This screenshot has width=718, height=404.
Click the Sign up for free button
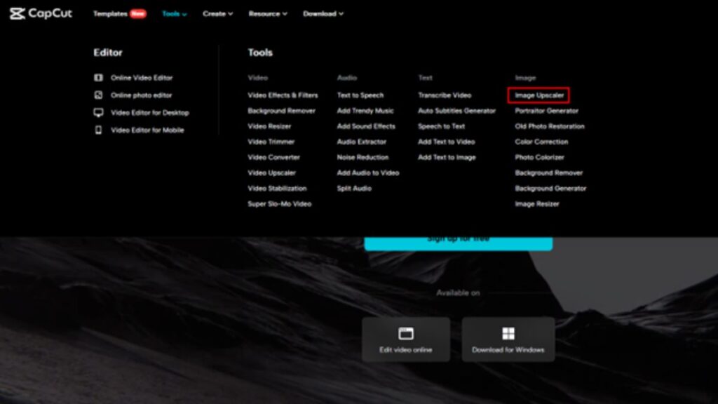coord(459,243)
